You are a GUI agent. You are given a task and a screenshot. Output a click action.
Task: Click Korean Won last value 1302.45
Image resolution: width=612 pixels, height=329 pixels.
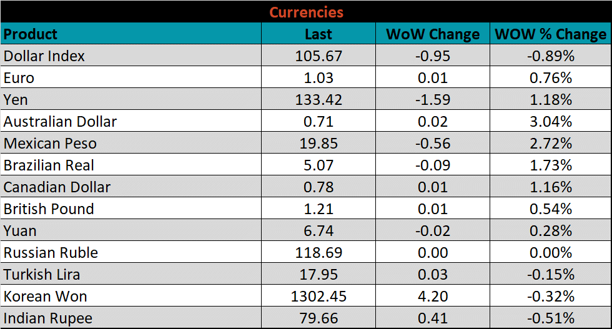pyautogui.click(x=318, y=297)
